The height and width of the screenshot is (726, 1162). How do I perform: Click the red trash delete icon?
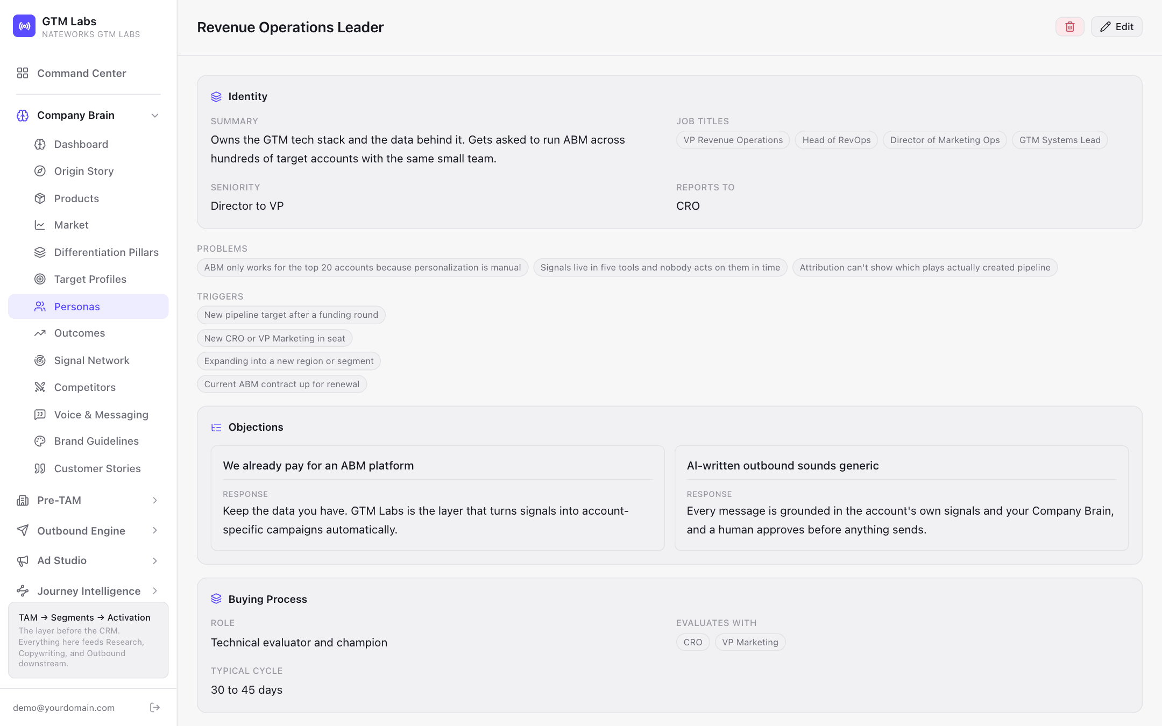[x=1069, y=27]
